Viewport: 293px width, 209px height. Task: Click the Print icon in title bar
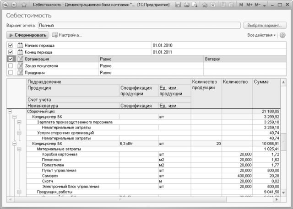[x=186, y=5]
